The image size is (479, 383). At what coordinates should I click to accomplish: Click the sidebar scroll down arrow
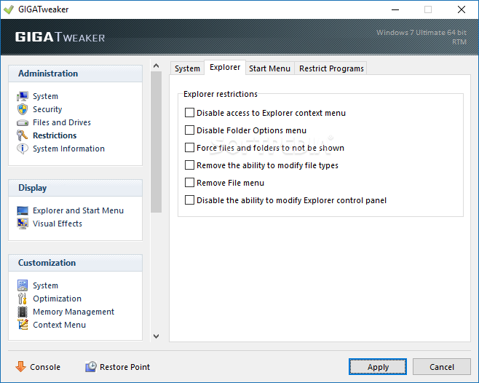click(x=156, y=336)
